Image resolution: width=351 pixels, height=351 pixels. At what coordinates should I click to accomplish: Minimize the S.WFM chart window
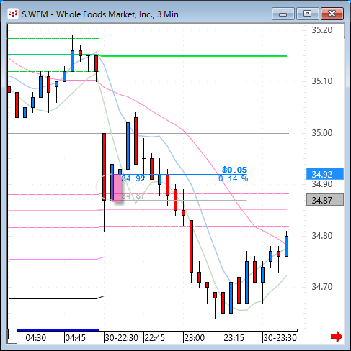pyautogui.click(x=283, y=14)
